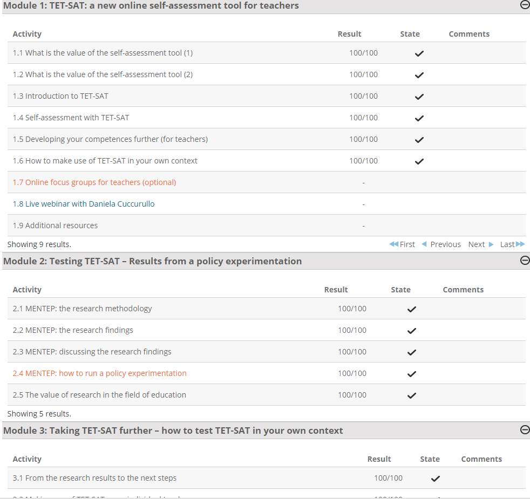Click the checkmark for 1.3 Introduction to TET-SAT

tap(419, 97)
